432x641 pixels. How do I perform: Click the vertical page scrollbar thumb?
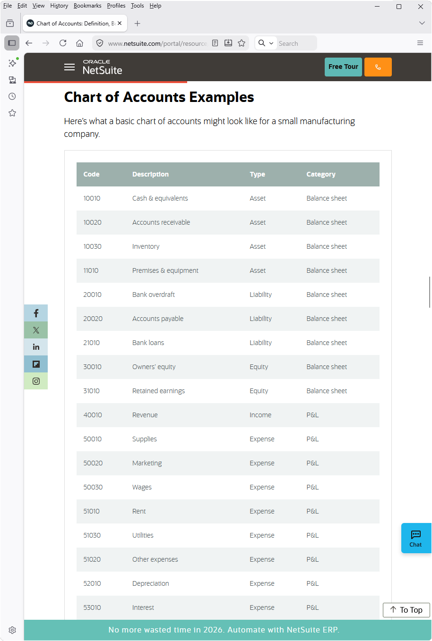pyautogui.click(x=430, y=292)
